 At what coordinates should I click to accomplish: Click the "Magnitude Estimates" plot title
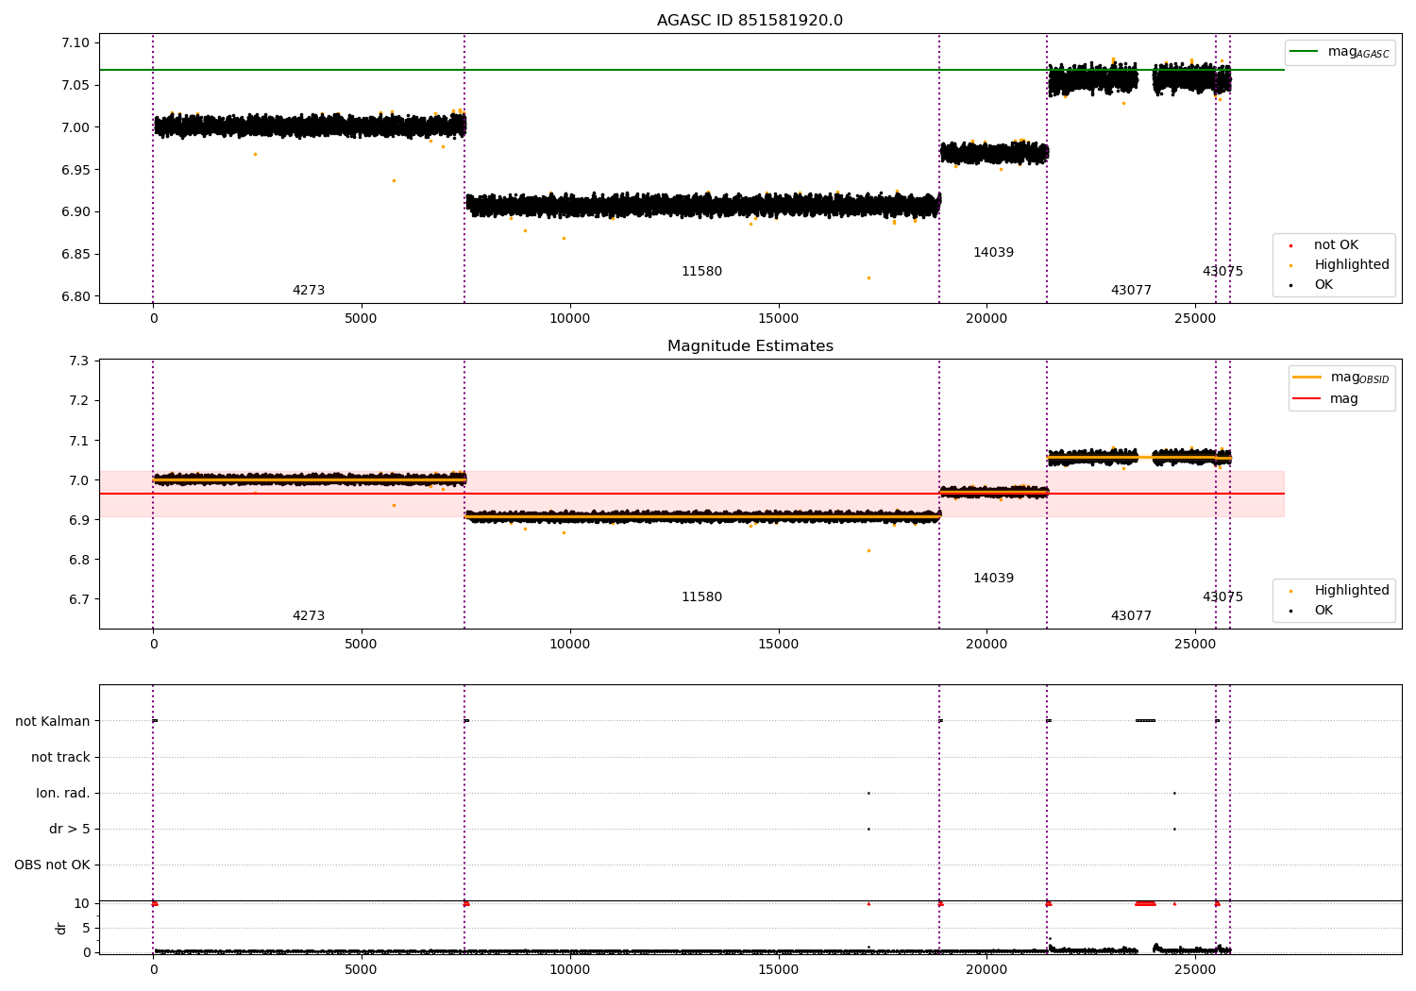pos(750,346)
